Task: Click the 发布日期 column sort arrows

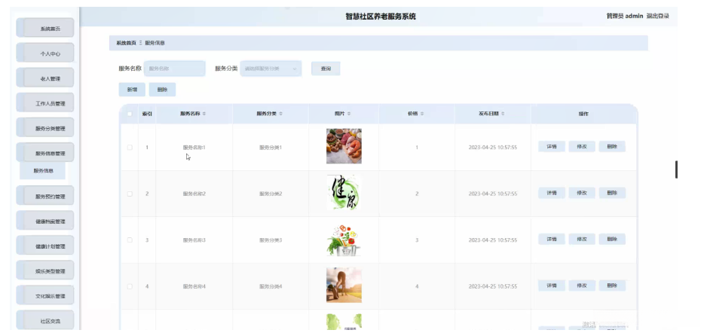Action: click(x=503, y=114)
